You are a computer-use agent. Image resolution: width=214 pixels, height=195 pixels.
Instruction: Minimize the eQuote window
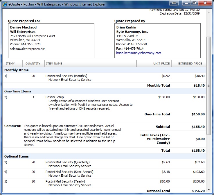tap(186, 3)
